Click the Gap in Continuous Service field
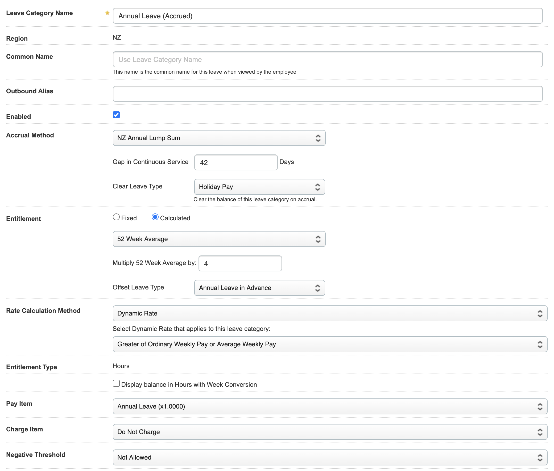Image resolution: width=554 pixels, height=471 pixels. point(235,162)
